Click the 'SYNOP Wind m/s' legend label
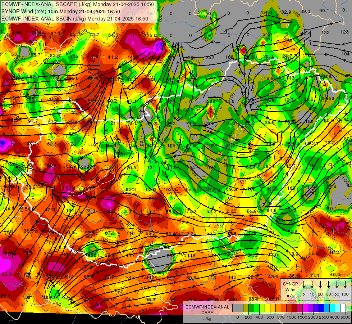The image size is (352, 324). [x=290, y=289]
